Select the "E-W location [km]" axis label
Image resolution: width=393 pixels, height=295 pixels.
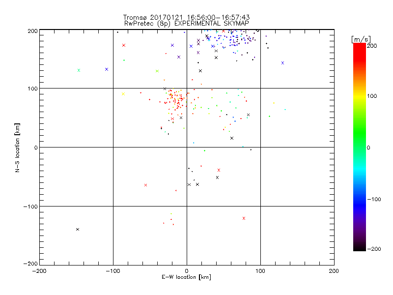186,277
